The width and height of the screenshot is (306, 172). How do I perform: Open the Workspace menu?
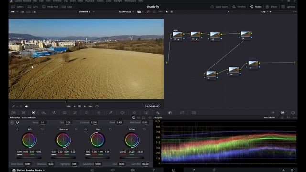coord(130,1)
